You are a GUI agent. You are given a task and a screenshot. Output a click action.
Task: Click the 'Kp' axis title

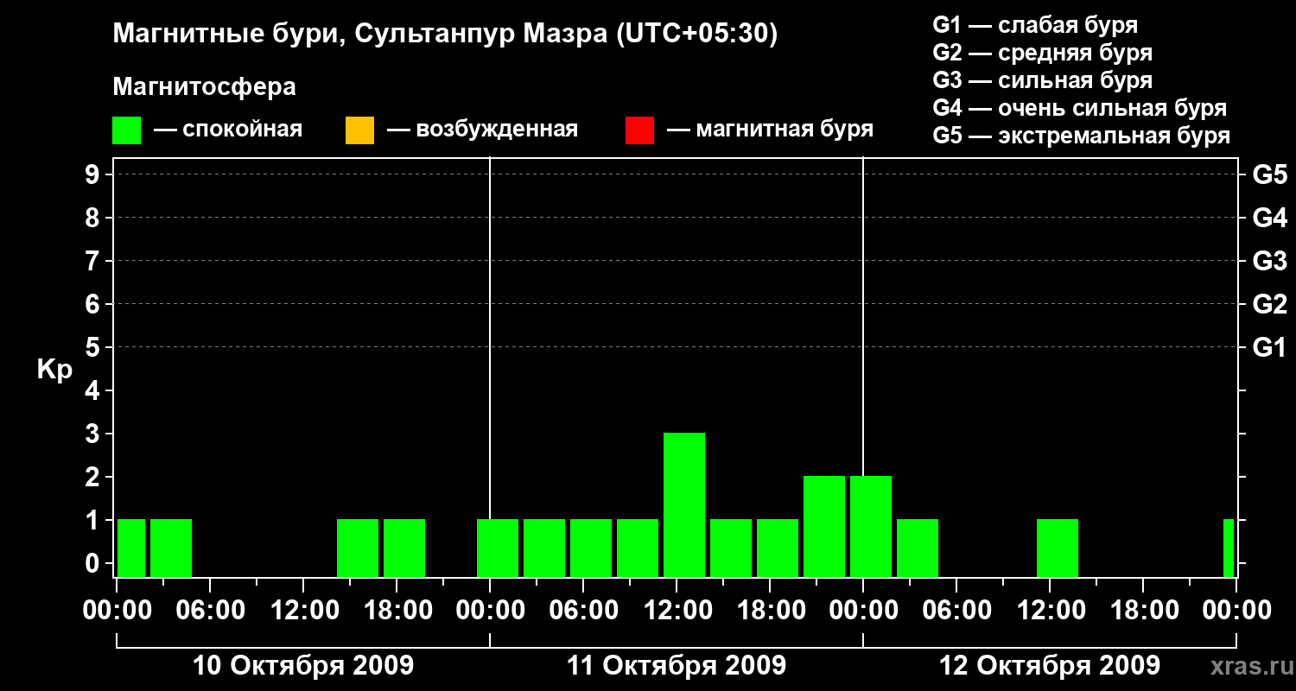54,370
